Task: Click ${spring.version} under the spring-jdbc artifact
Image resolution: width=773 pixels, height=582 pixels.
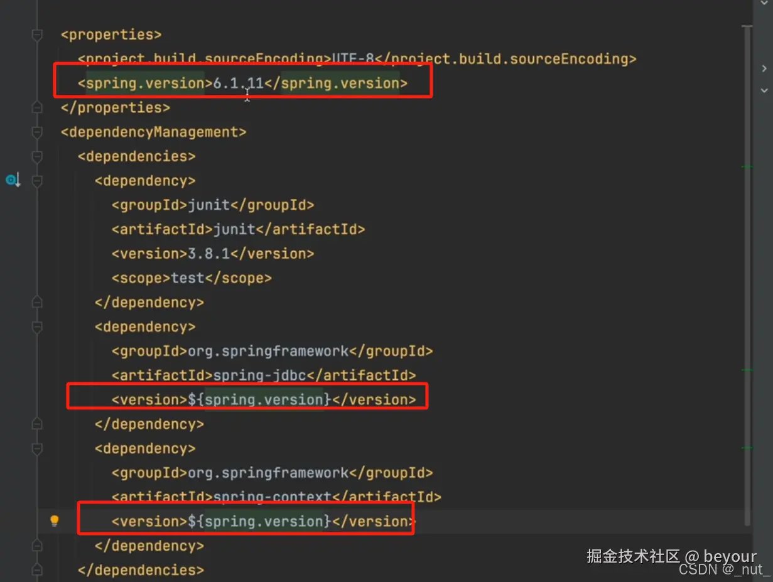Action: (x=259, y=400)
